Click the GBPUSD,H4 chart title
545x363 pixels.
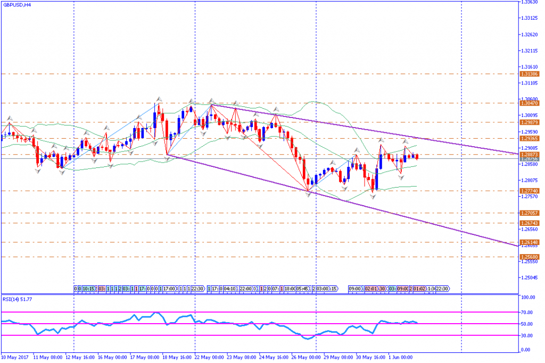pyautogui.click(x=16, y=5)
